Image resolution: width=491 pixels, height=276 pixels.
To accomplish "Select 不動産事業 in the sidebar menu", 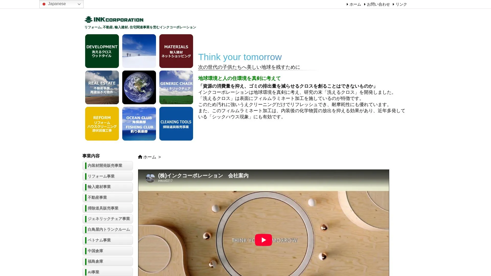I will tap(108, 198).
